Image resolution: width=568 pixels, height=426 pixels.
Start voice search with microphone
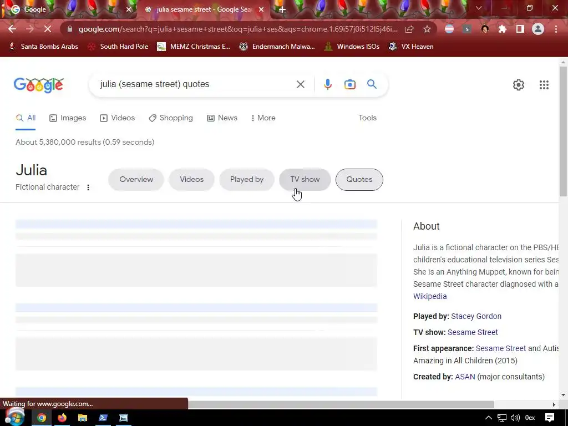(x=327, y=84)
